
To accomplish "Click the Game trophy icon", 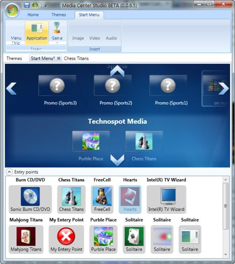I will [x=57, y=28].
